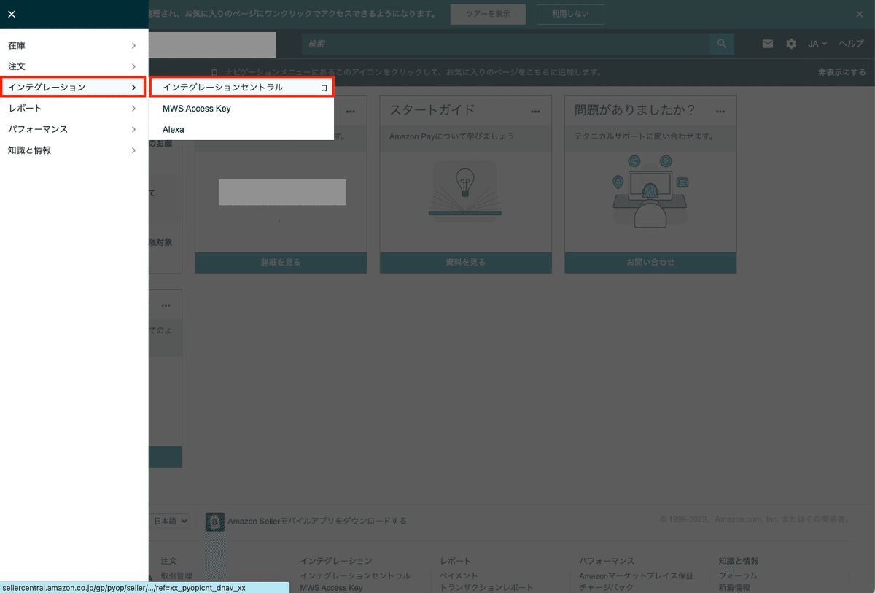Open the 日本語 language selector
Screen dimensions: 875x593
point(171,521)
